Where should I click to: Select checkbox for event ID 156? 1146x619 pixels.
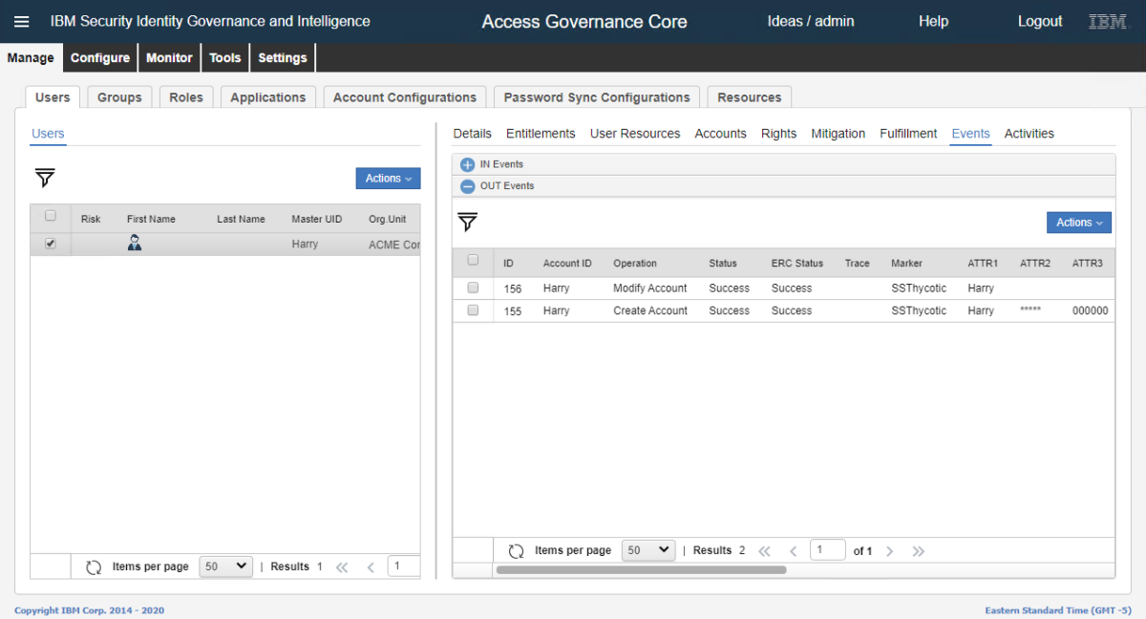(x=473, y=288)
